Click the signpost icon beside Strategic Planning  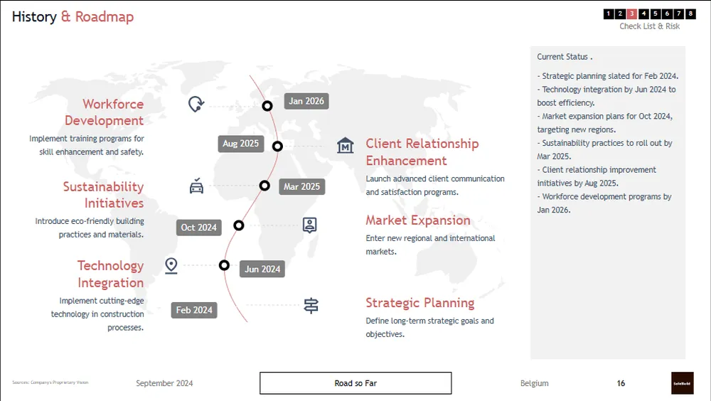click(x=311, y=306)
